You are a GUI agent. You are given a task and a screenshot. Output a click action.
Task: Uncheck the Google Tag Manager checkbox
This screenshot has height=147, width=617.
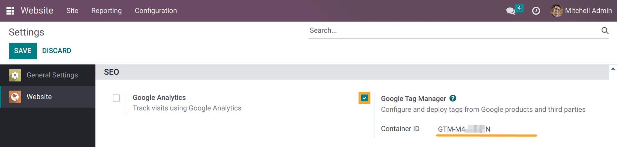click(364, 98)
